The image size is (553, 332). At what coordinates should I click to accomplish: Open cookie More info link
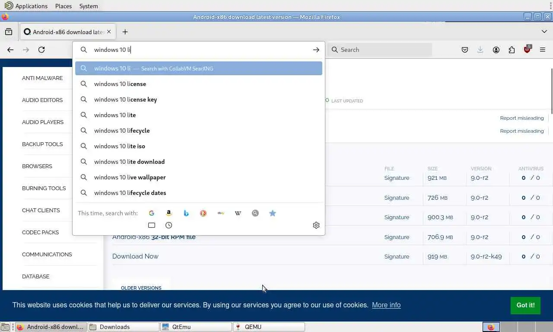pyautogui.click(x=386, y=305)
